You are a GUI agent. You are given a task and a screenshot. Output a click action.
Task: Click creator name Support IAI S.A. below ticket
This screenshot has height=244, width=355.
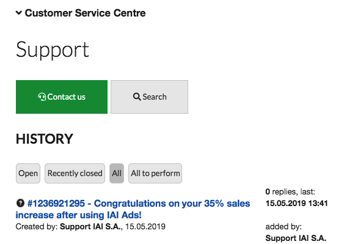pos(90,226)
